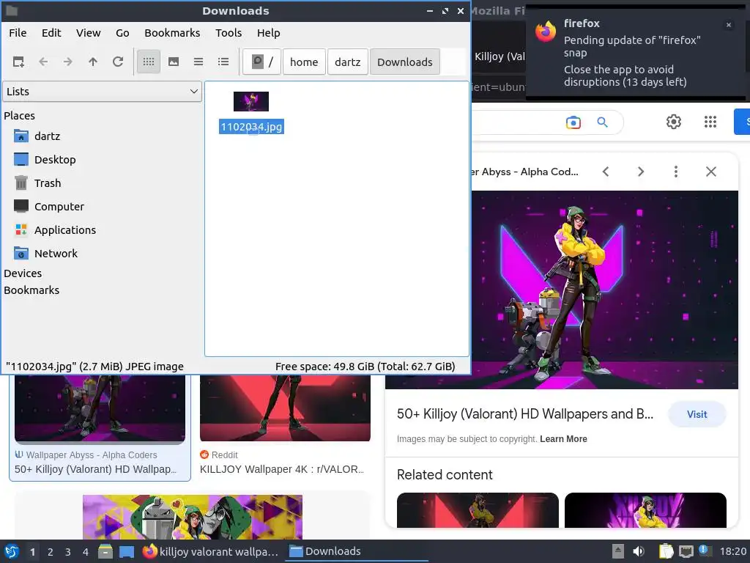
Task: Open the Lubuntu start menu
Action: click(x=12, y=551)
